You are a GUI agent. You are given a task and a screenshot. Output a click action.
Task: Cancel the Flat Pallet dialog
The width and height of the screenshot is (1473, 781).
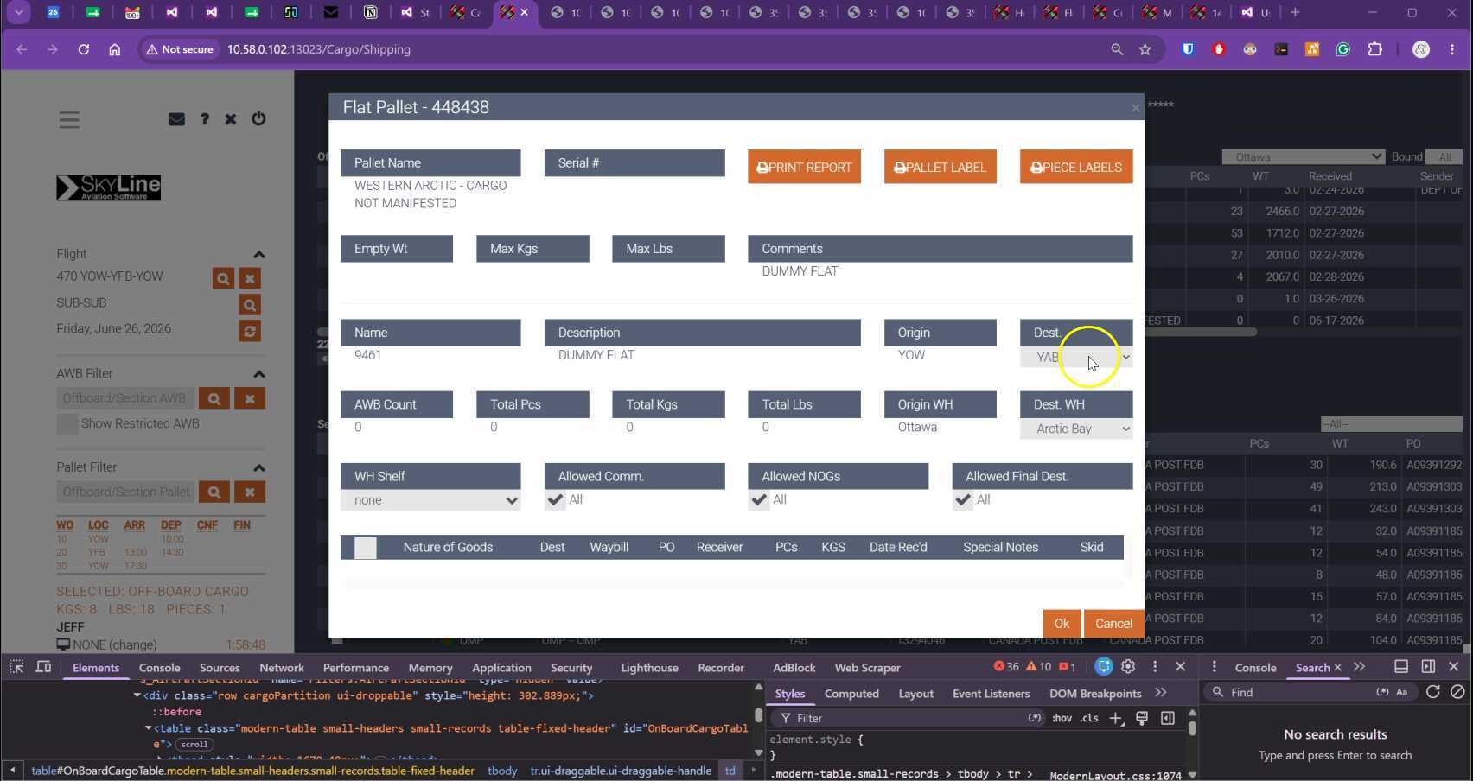coord(1113,623)
